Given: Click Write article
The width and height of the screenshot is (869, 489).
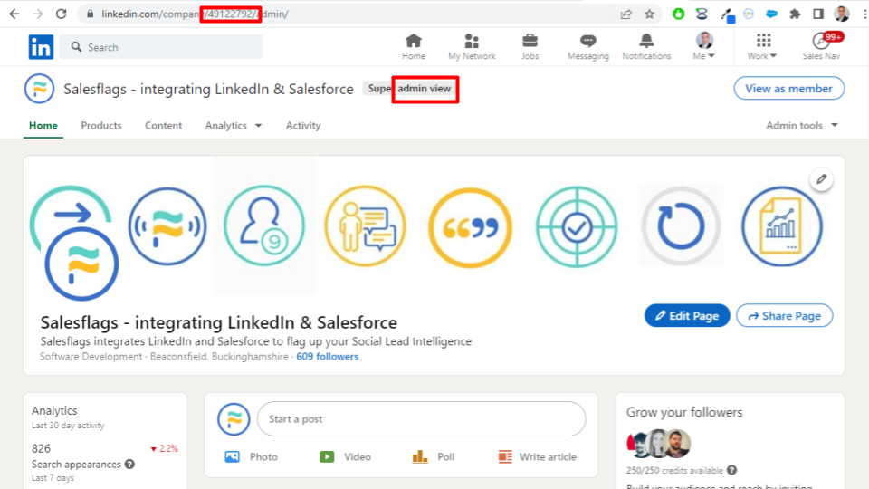Looking at the screenshot, I should click(537, 456).
